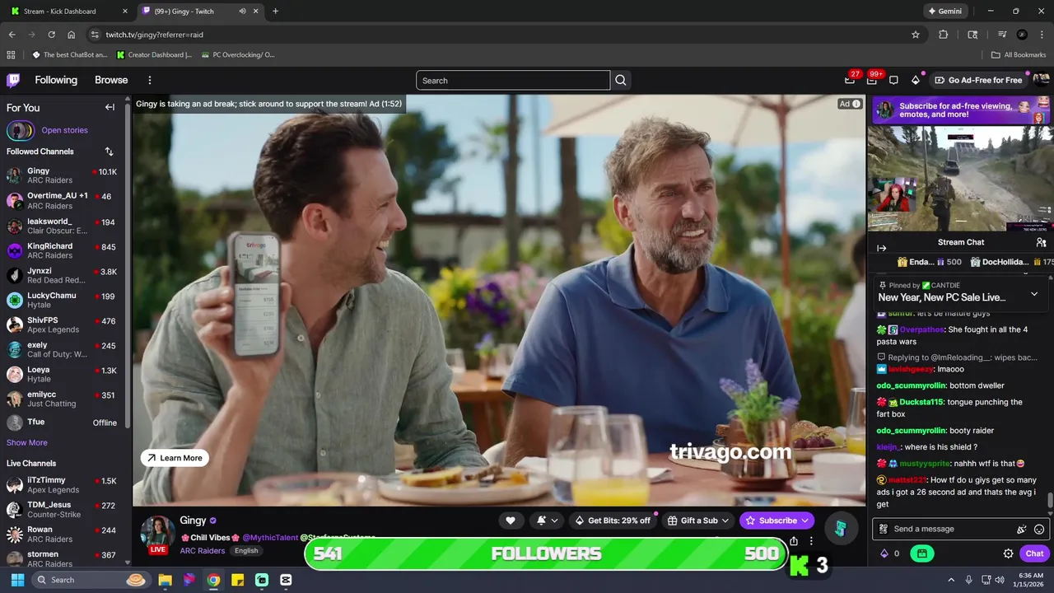The width and height of the screenshot is (1054, 593).
Task: Click Open stories link
Action: click(64, 130)
